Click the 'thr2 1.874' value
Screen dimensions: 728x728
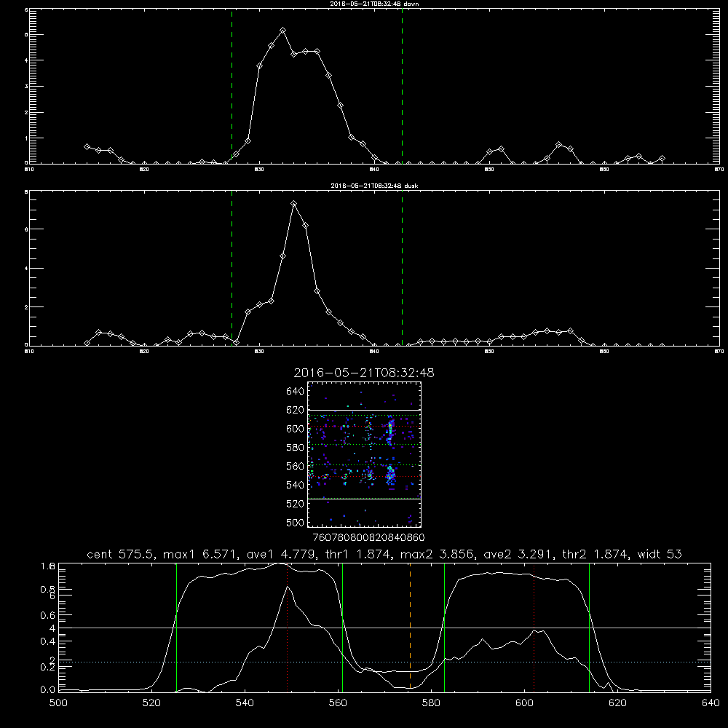(x=596, y=554)
